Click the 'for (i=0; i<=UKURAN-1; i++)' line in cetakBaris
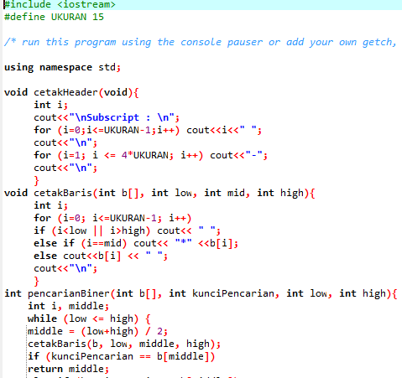Viewport: 402px width, 378px height. point(112,218)
